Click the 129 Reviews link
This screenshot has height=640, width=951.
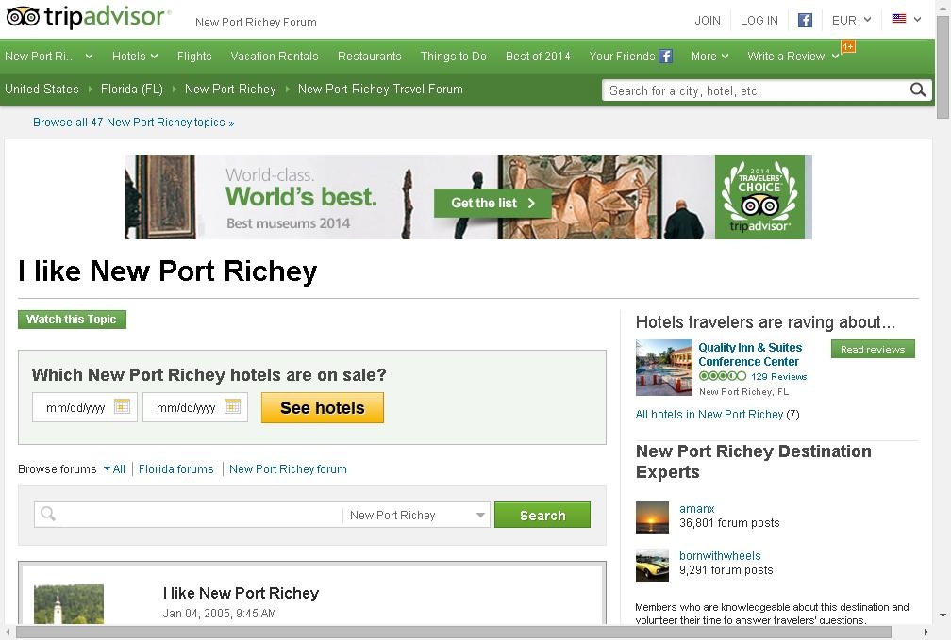778,376
